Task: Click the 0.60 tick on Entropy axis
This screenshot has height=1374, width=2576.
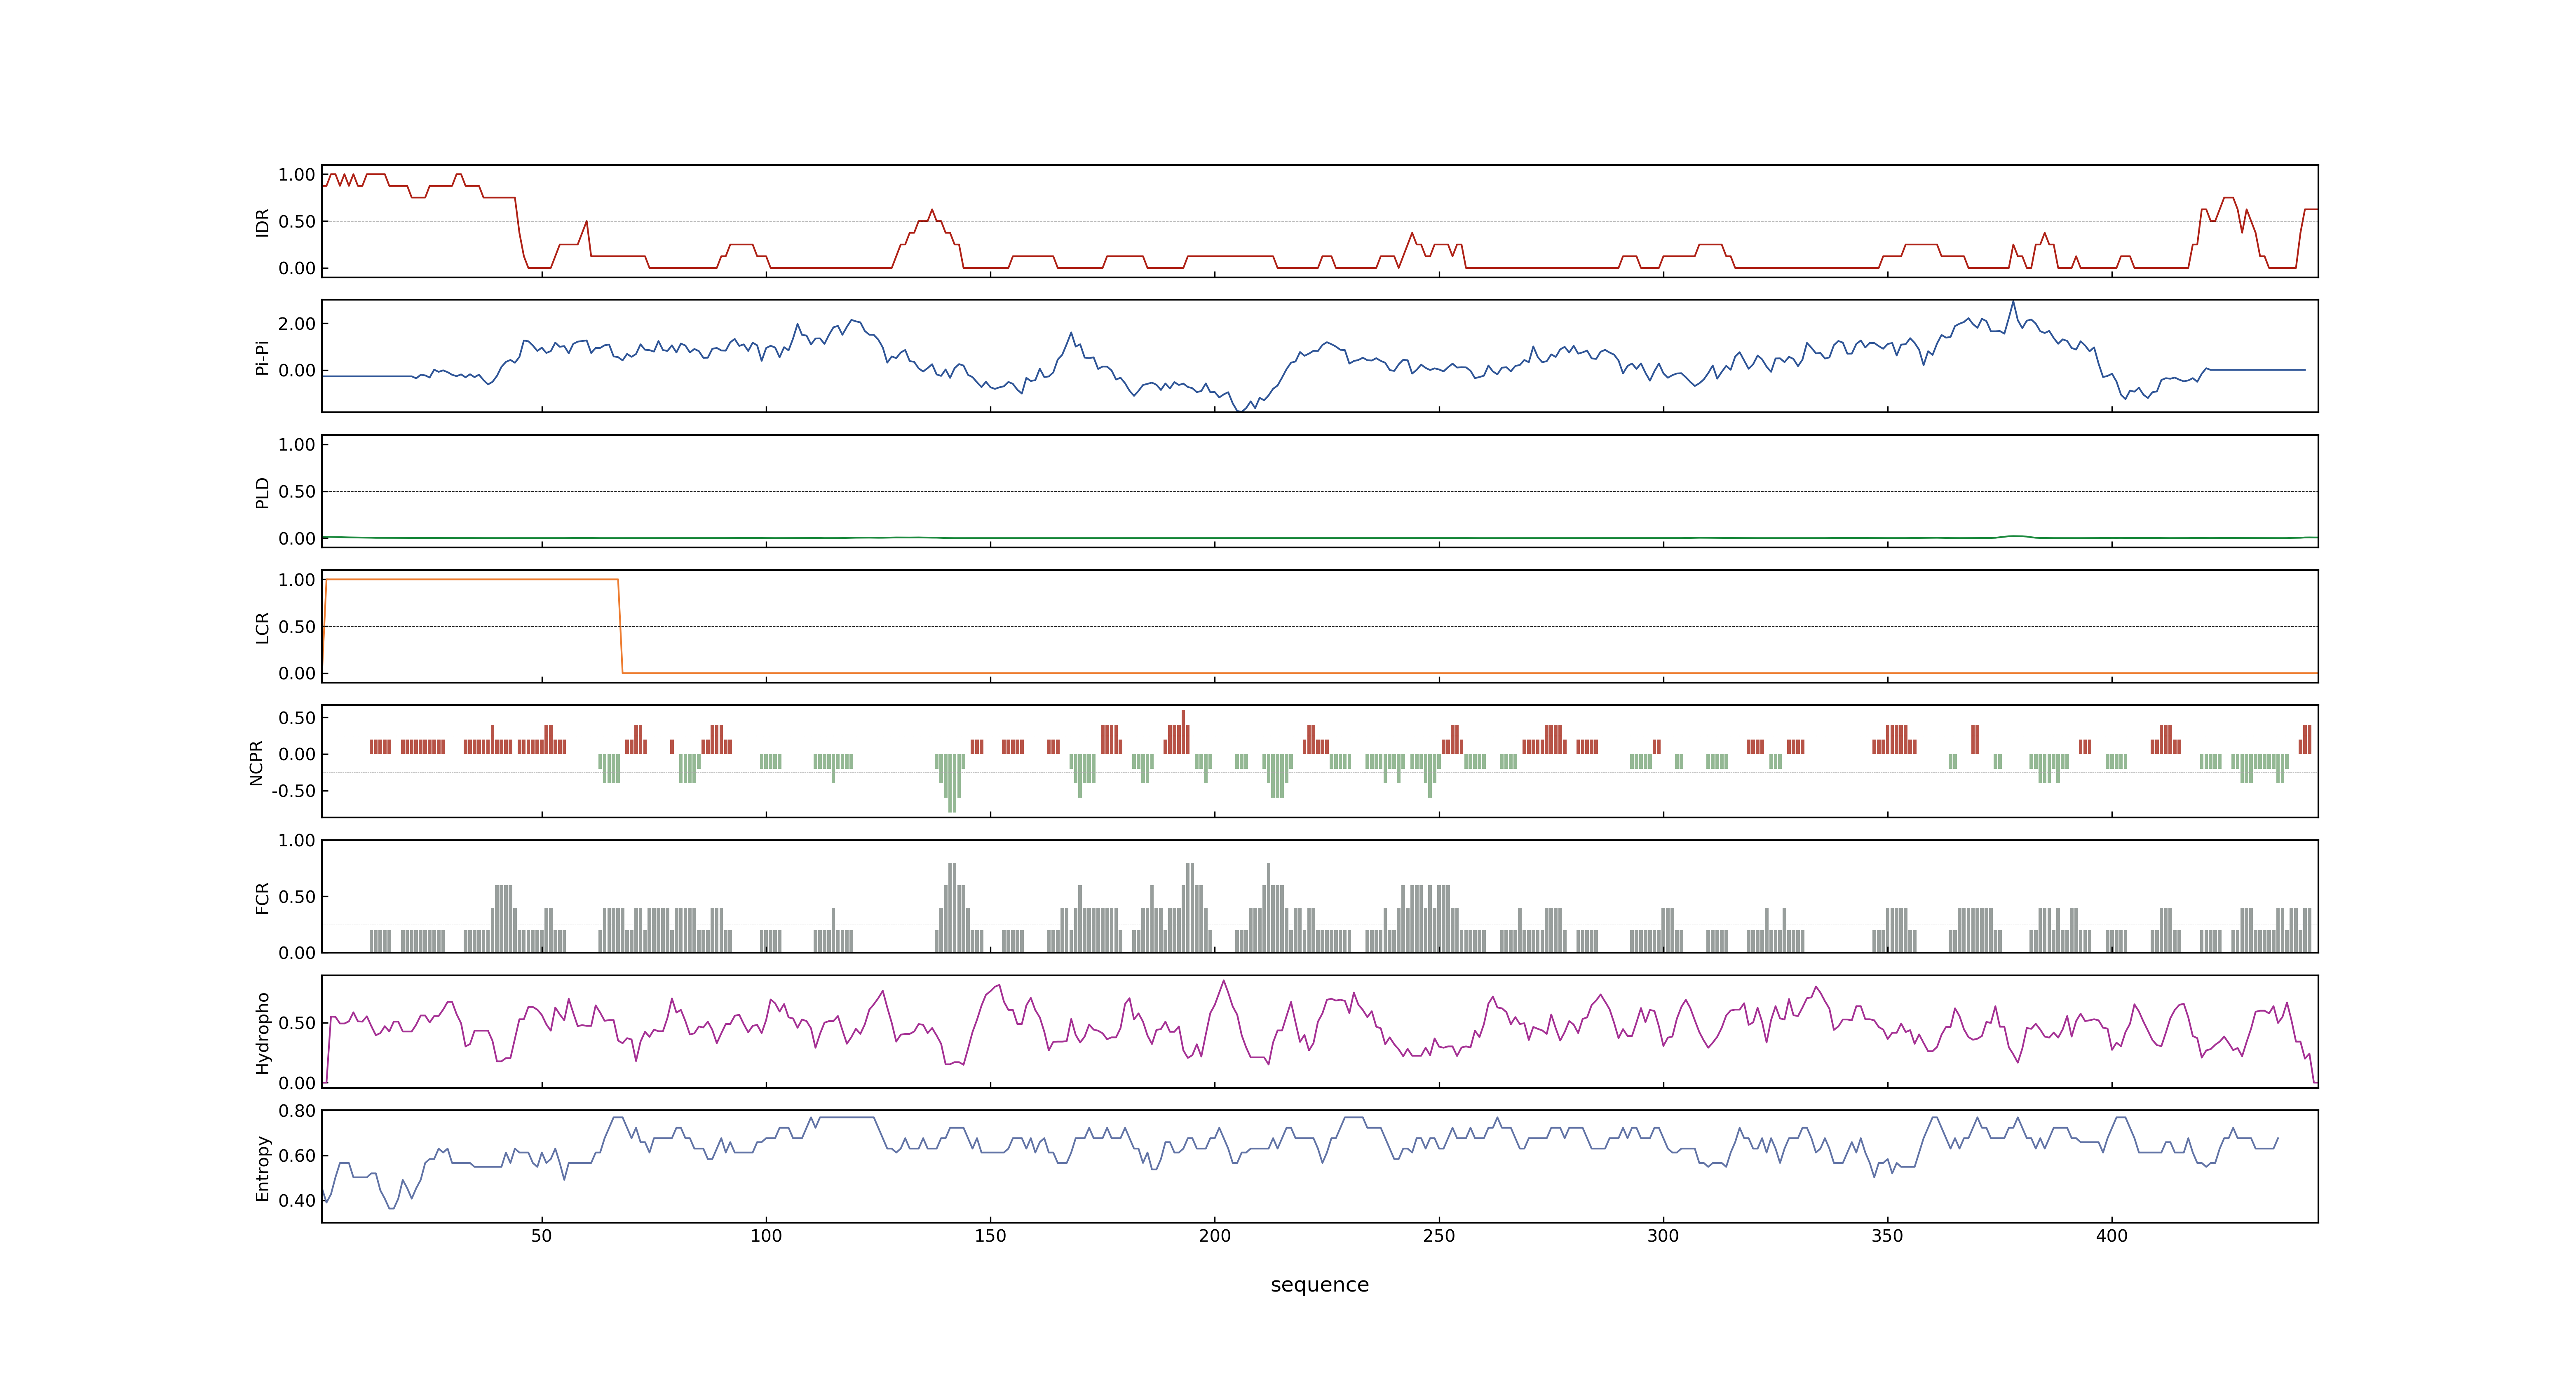Action: coord(297,1156)
